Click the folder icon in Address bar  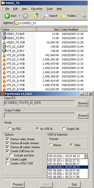click(17, 23)
